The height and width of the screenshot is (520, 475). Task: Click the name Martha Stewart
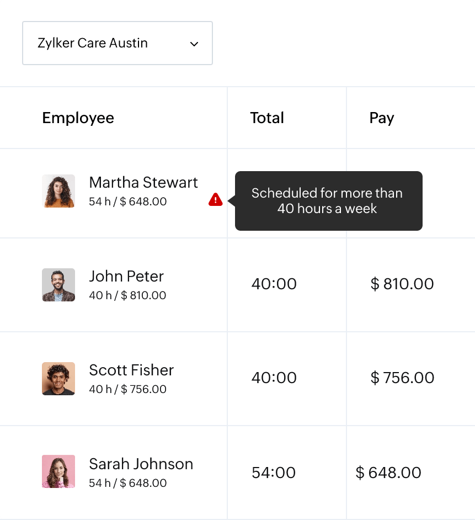[x=143, y=183]
